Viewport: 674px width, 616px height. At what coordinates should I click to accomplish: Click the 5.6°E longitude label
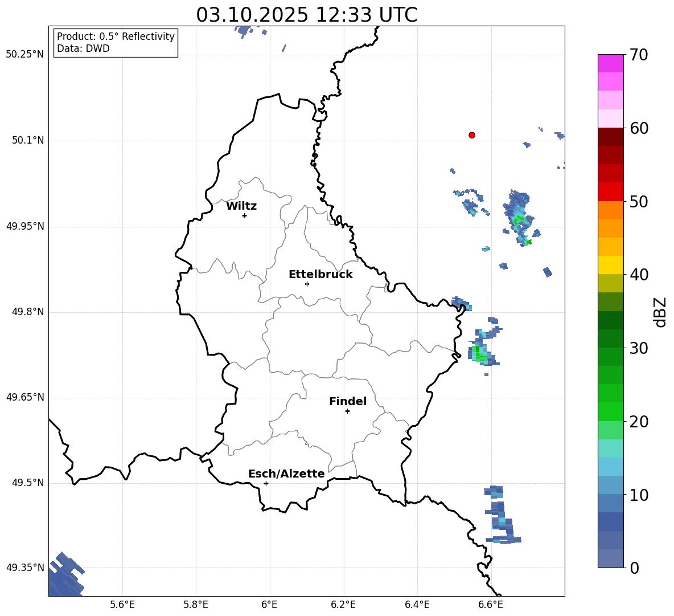pyautogui.click(x=122, y=605)
